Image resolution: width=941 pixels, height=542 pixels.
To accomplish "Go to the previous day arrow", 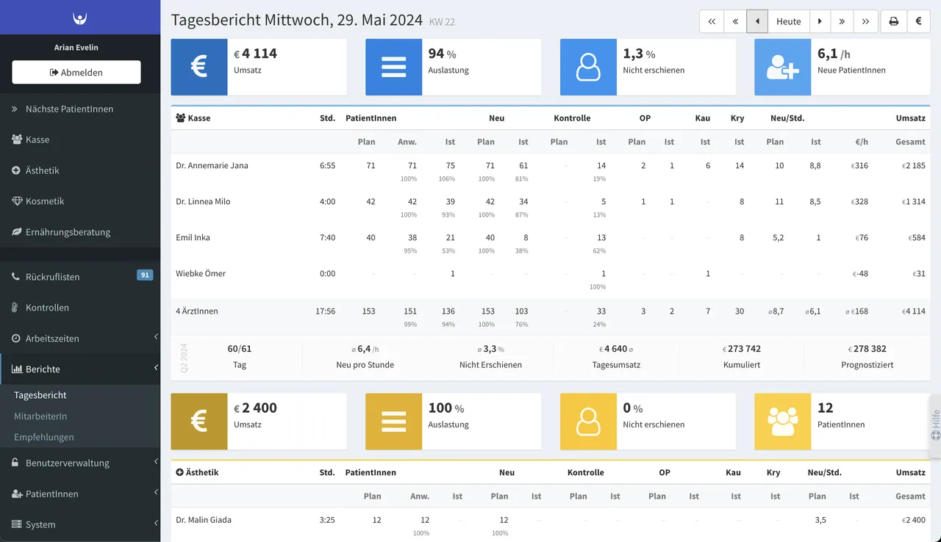I will 757,21.
